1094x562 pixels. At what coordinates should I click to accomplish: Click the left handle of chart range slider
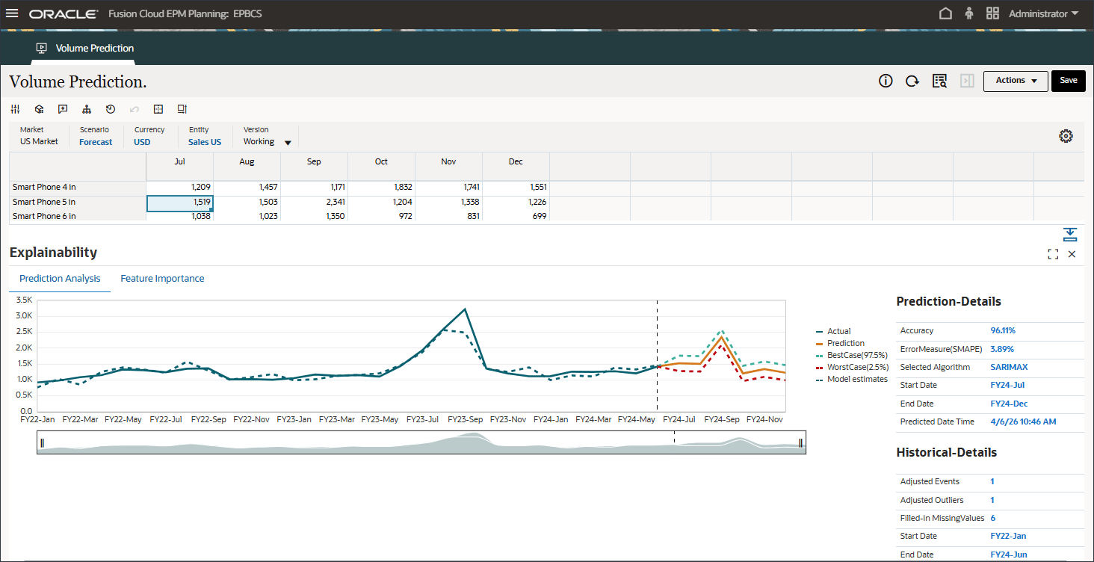tap(42, 443)
